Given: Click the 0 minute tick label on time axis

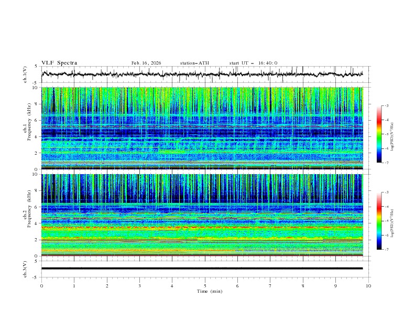Looking at the screenshot, I should pos(41,286).
